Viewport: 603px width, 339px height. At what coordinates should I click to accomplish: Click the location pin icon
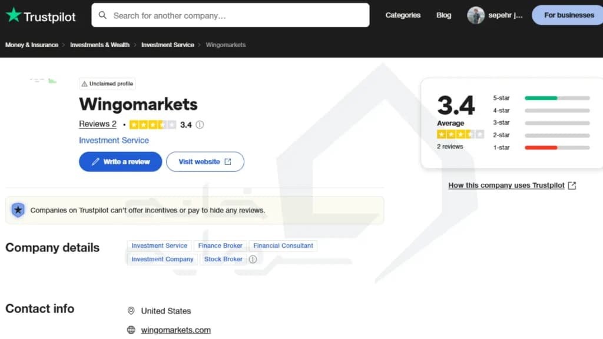[x=131, y=311]
